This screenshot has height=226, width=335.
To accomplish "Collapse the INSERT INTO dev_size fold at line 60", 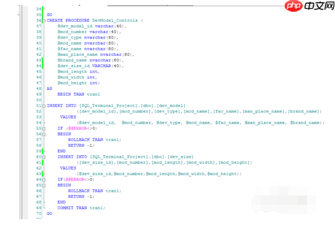I will 44,157.
